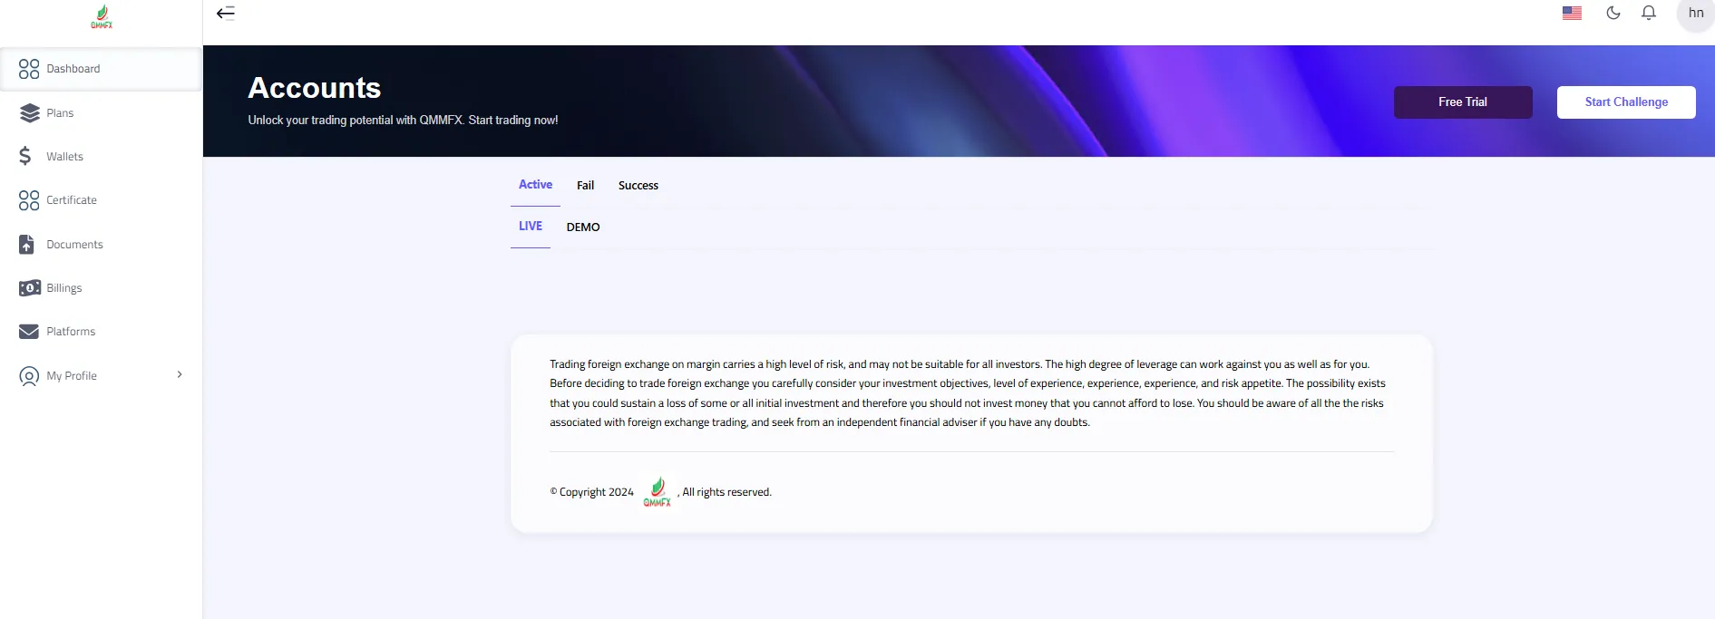Click the Certificate grid icon
This screenshot has width=1715, height=619.
[29, 200]
